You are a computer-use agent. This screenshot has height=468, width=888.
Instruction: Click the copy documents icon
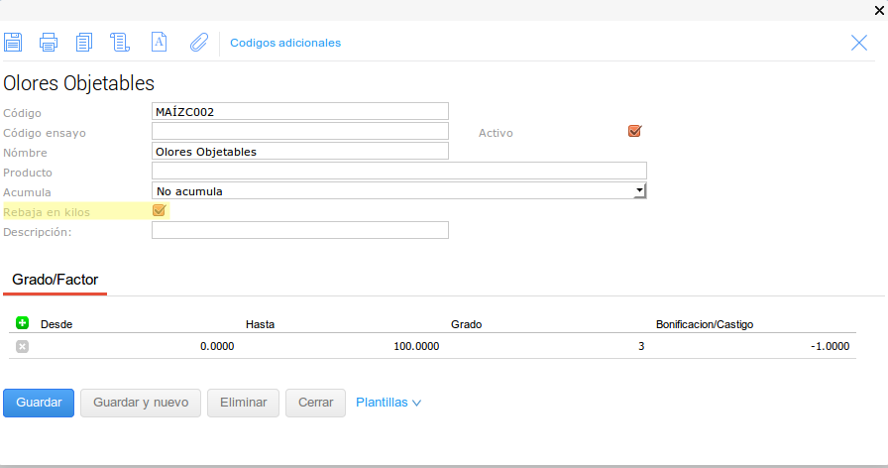click(84, 42)
